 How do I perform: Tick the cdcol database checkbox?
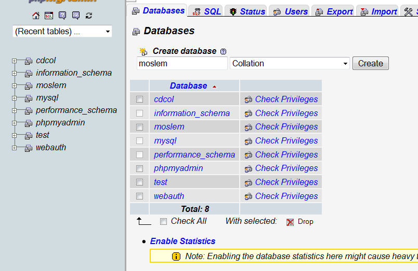(x=139, y=99)
